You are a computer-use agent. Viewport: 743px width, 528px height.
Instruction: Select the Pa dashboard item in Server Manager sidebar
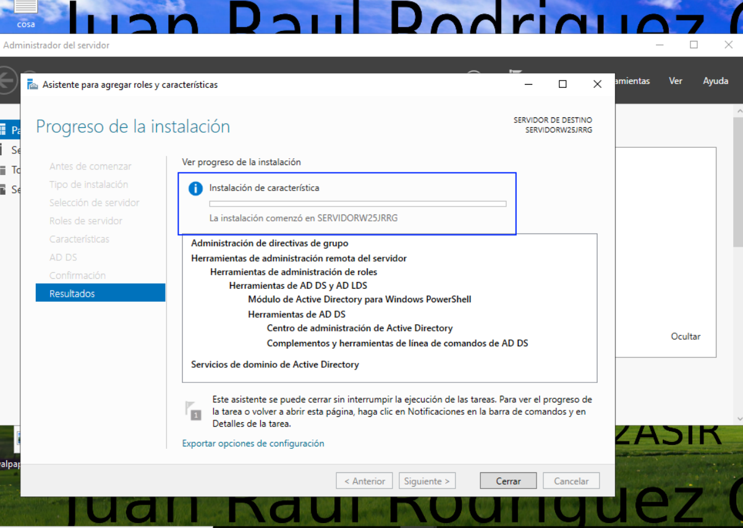pos(11,130)
